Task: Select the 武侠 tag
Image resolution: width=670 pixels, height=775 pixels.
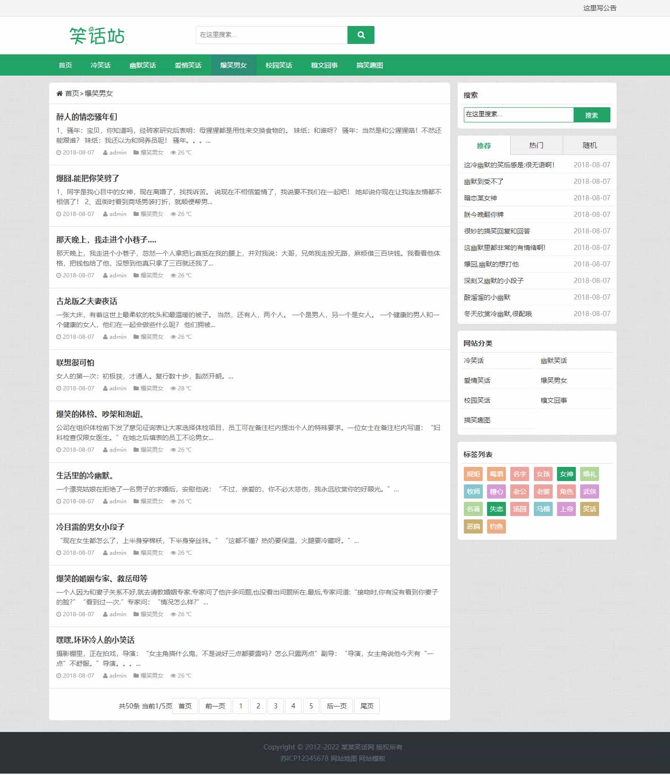Action: coord(590,491)
